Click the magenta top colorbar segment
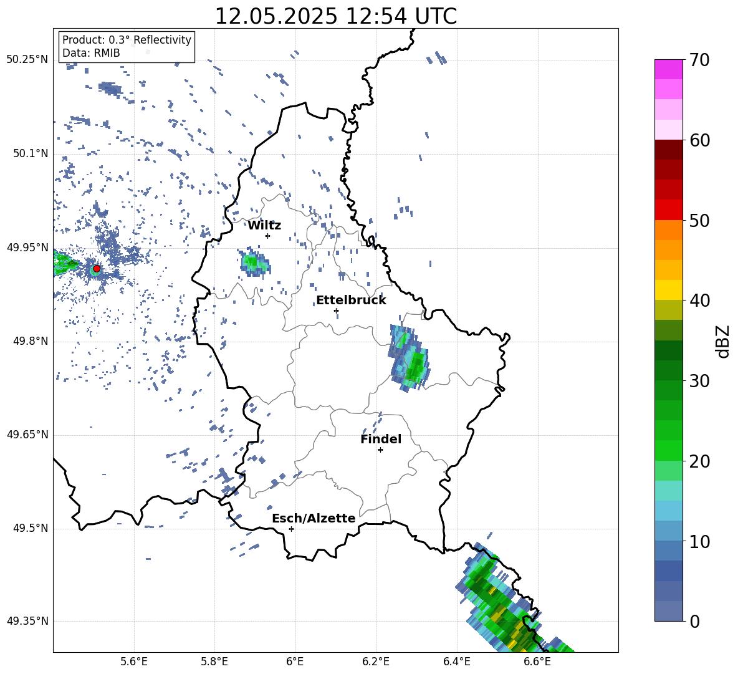Screen dimensions: 738x674 pos(668,69)
